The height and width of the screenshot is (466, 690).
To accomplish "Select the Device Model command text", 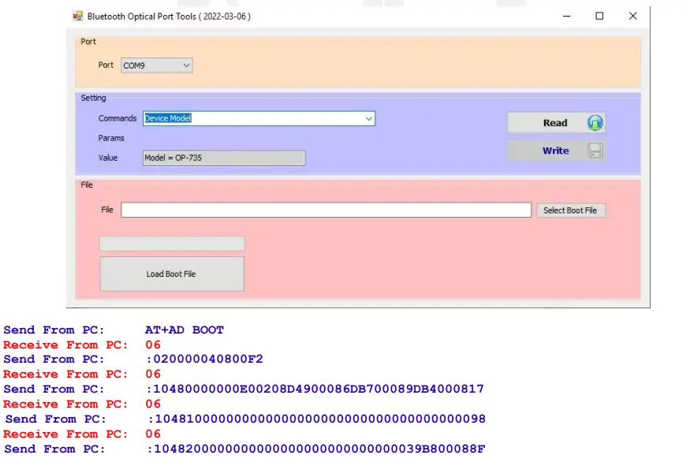I will click(168, 118).
